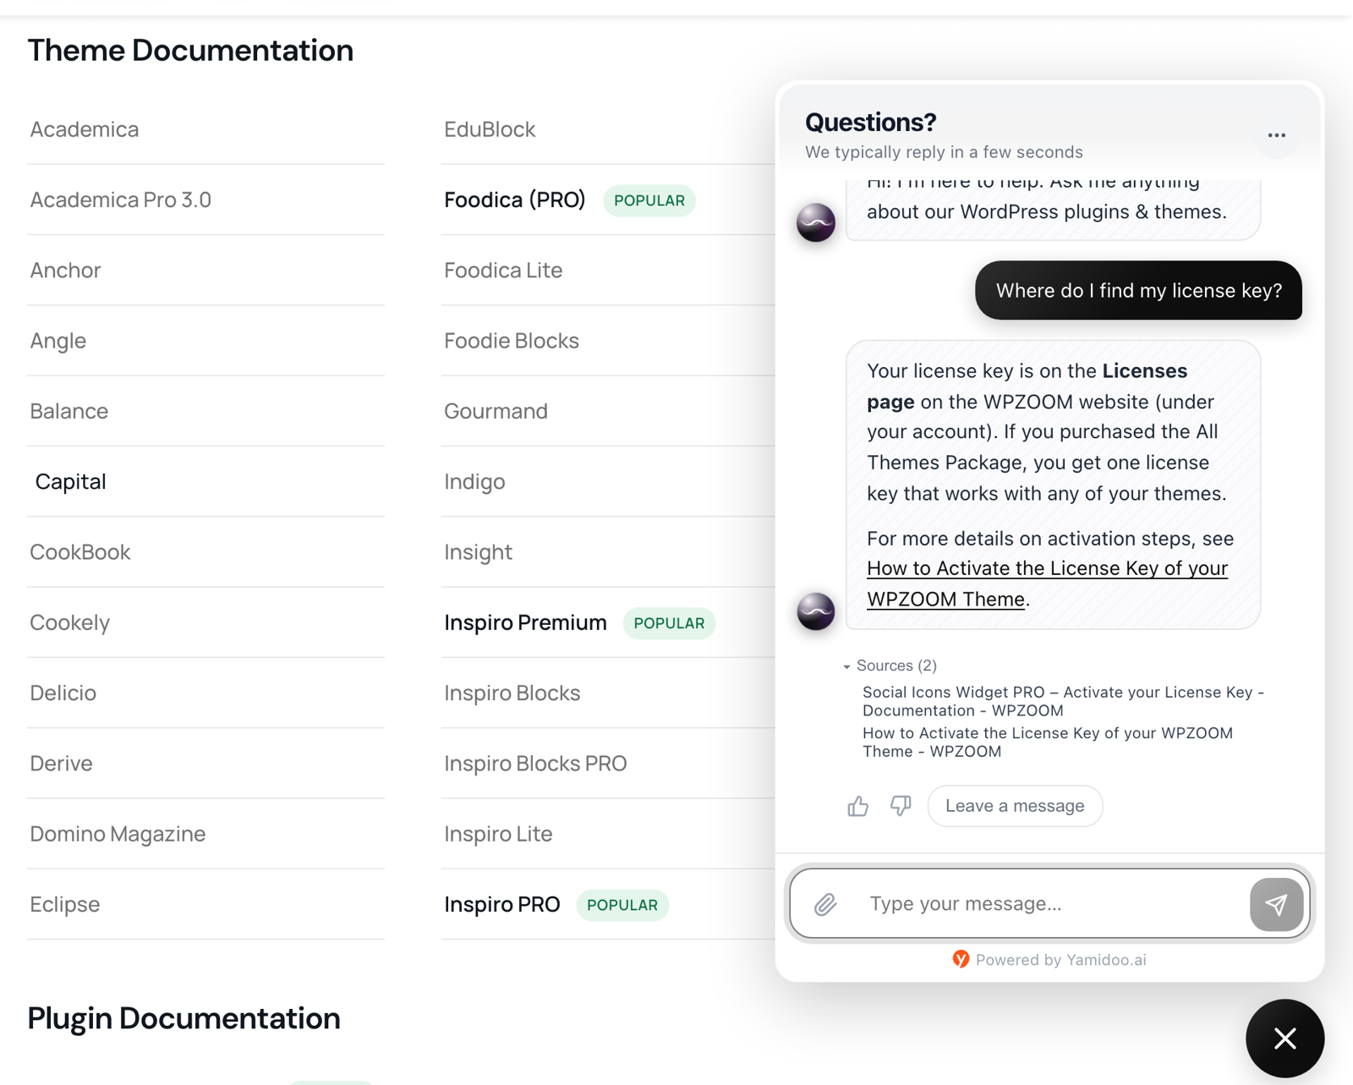Open Gourmand theme documentation
Viewport: 1353px width, 1085px height.
coord(496,411)
